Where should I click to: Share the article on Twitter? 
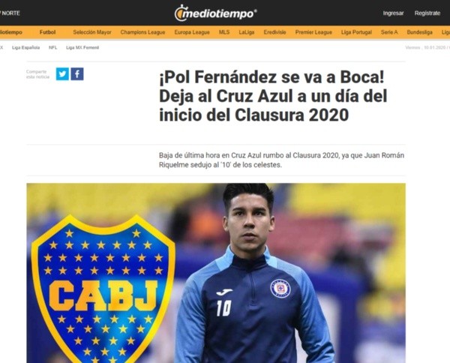pos(62,74)
